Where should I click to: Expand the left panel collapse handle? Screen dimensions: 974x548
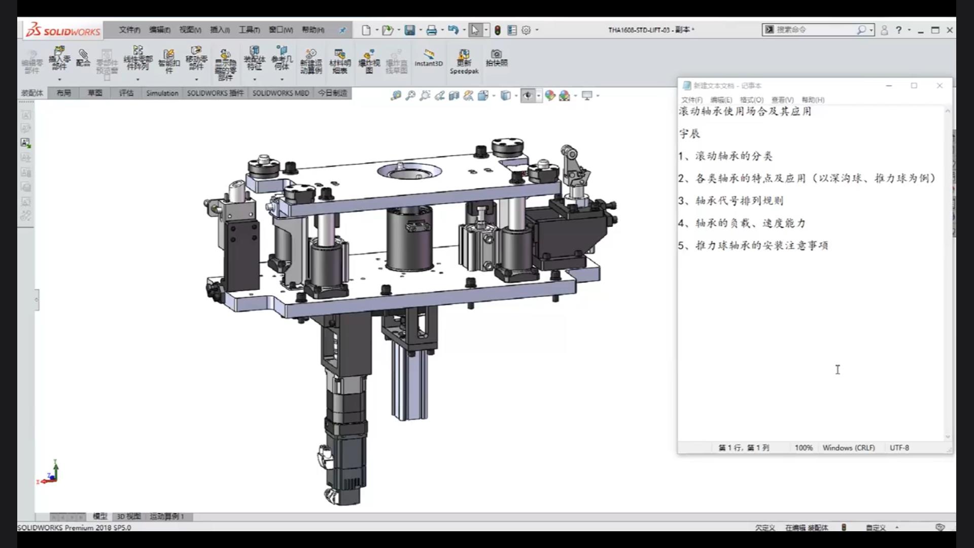37,300
